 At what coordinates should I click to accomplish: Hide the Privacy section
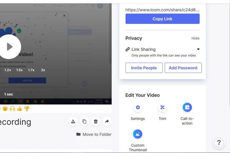[195, 38]
